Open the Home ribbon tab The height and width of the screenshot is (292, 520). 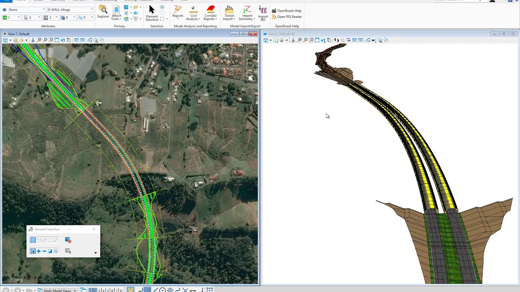tap(20, 1)
